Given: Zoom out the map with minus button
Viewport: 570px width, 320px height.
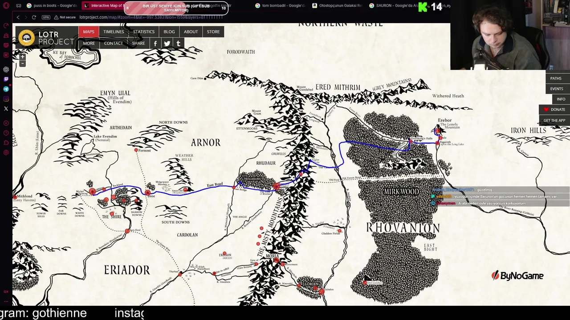Looking at the screenshot, I should point(22,64).
